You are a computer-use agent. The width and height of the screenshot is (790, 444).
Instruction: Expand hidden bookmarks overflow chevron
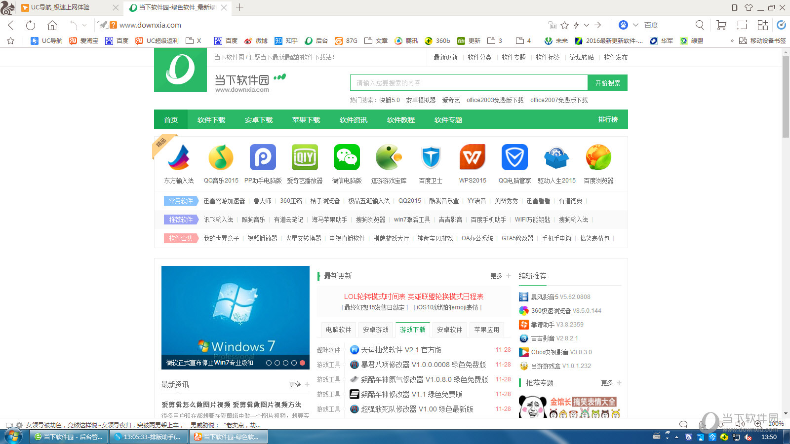732,41
